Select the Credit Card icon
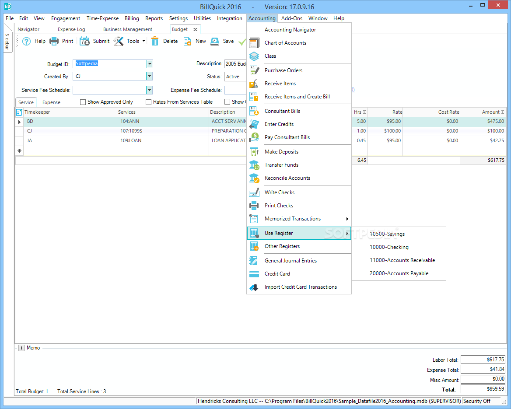The width and height of the screenshot is (511, 409). pyautogui.click(x=254, y=274)
